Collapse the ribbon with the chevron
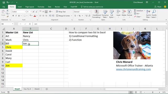The height and width of the screenshot is (94, 168). pyautogui.click(x=166, y=20)
